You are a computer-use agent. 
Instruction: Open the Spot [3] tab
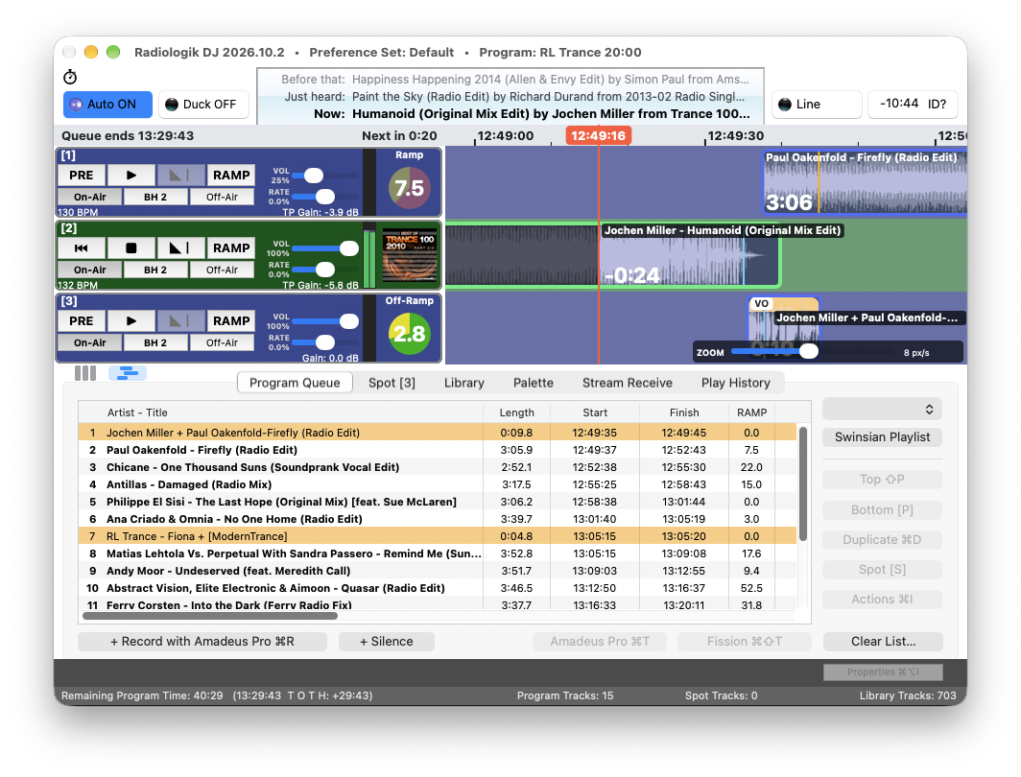click(x=392, y=383)
